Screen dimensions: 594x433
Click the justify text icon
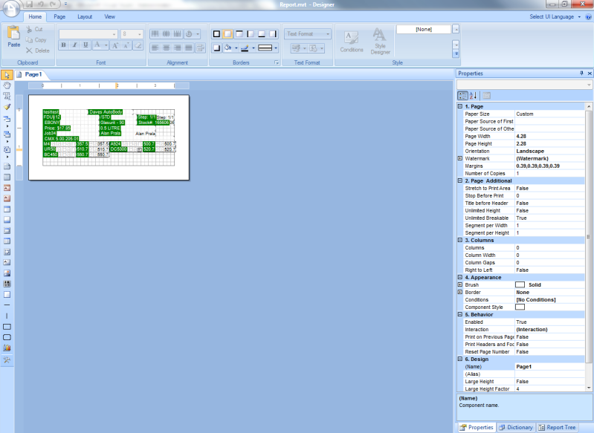189,48
